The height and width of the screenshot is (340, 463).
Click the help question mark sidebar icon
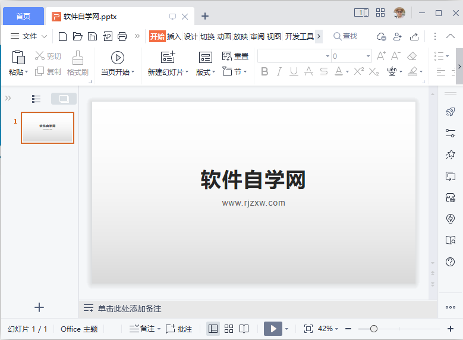(451, 262)
